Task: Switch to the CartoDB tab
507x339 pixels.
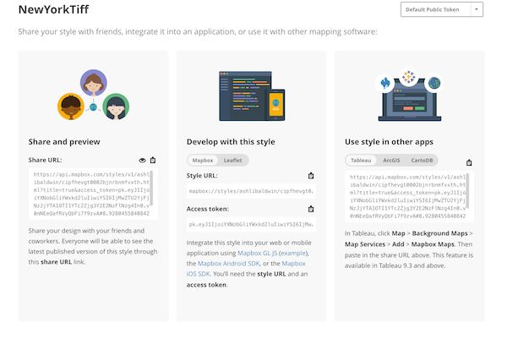Action: coord(422,160)
